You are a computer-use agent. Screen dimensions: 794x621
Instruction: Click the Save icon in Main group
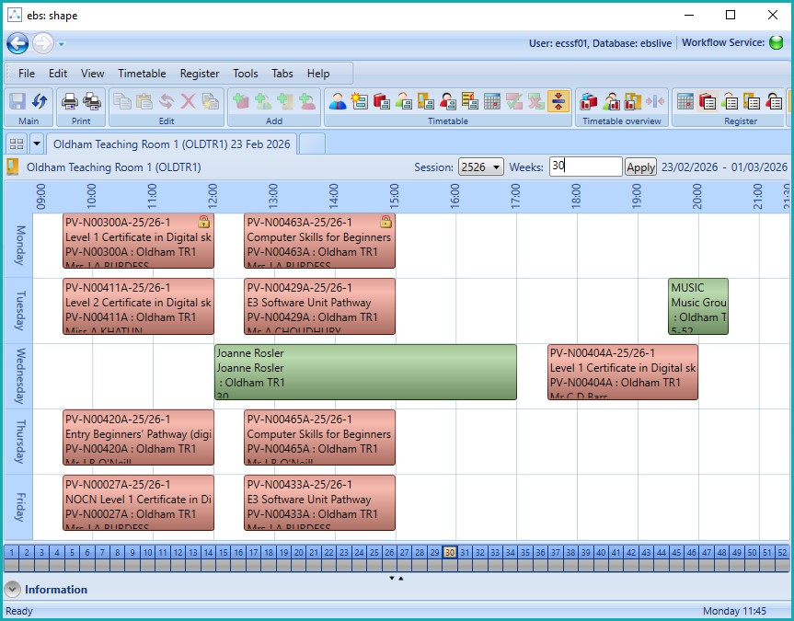tap(17, 102)
